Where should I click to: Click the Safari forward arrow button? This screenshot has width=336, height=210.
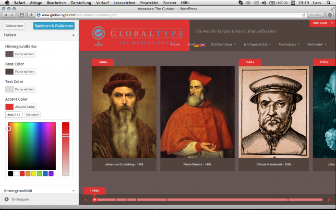click(x=12, y=15)
